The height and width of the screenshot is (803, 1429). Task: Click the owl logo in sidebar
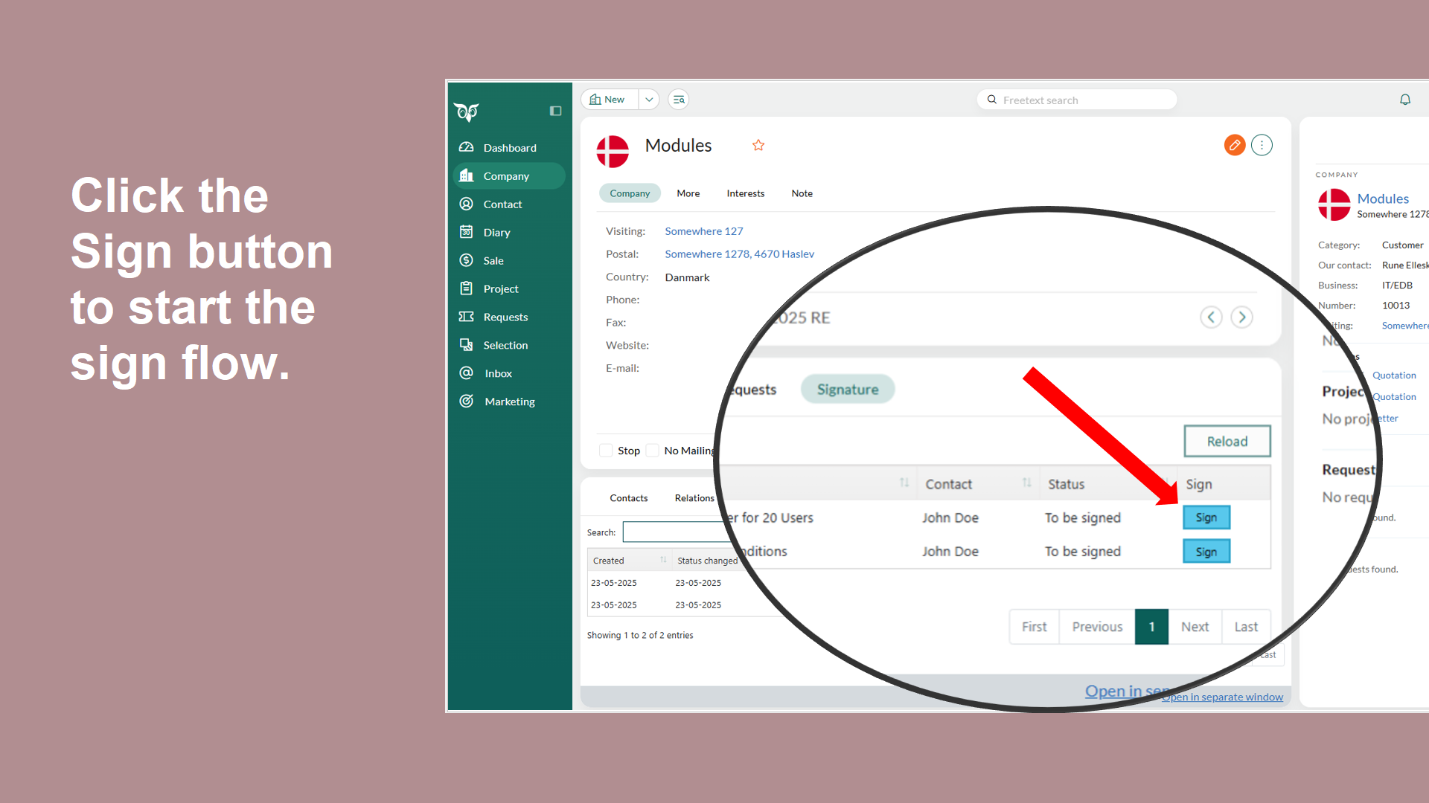(x=467, y=112)
